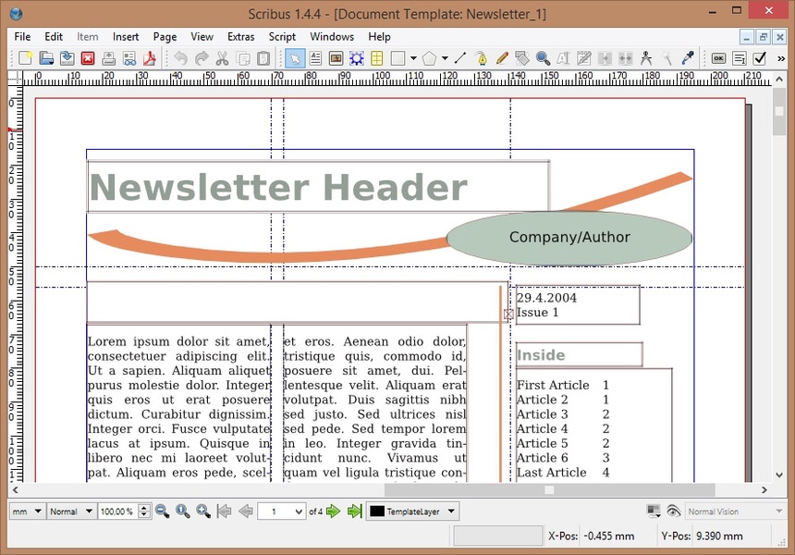795x555 pixels.
Task: Toggle the PDF checkbox tool in toolbar
Action: pos(760,58)
